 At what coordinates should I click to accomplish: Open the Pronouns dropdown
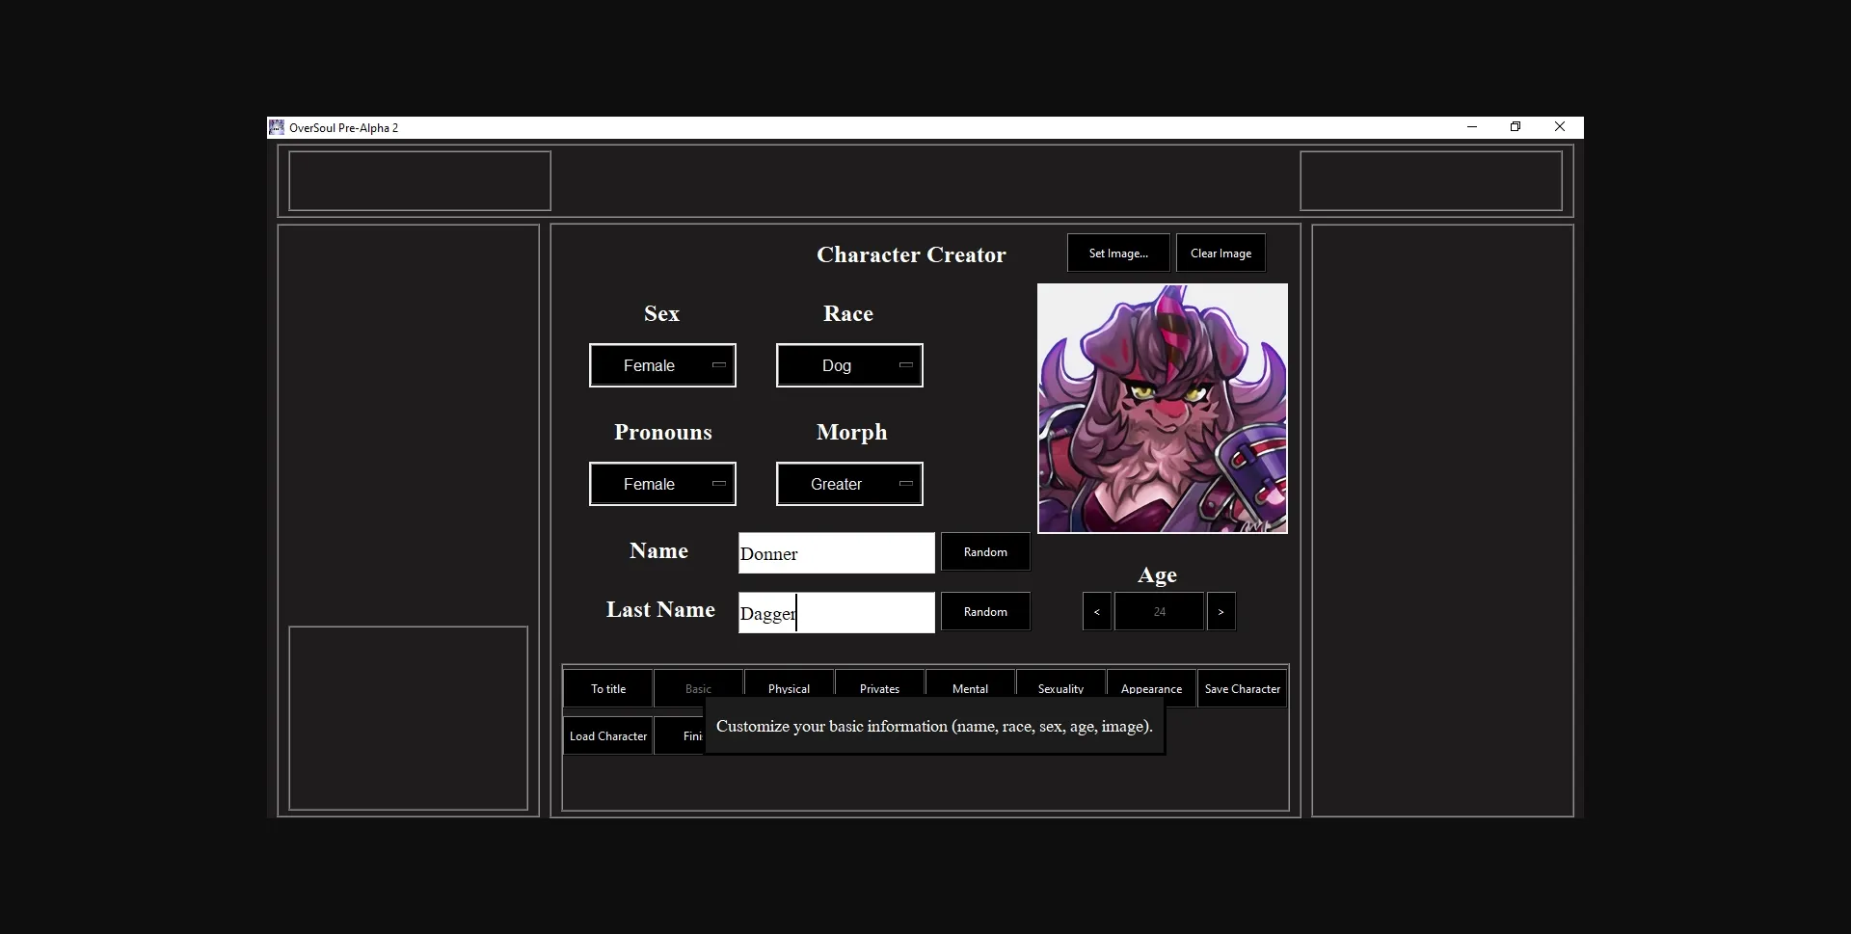click(x=662, y=484)
